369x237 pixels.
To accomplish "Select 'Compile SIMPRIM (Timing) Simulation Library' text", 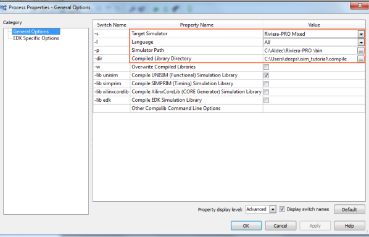I will (183, 83).
